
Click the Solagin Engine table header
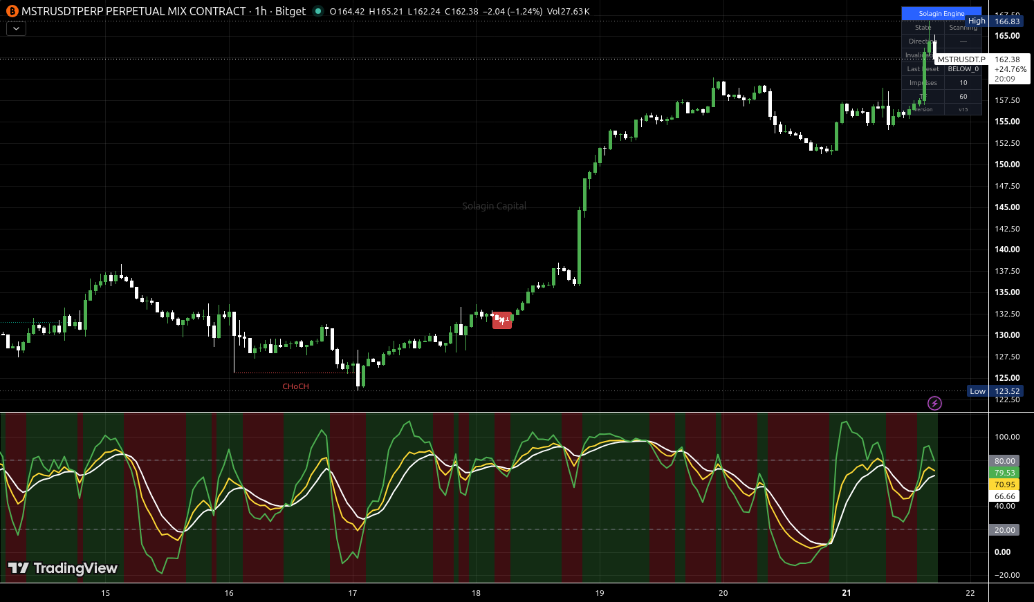click(941, 13)
